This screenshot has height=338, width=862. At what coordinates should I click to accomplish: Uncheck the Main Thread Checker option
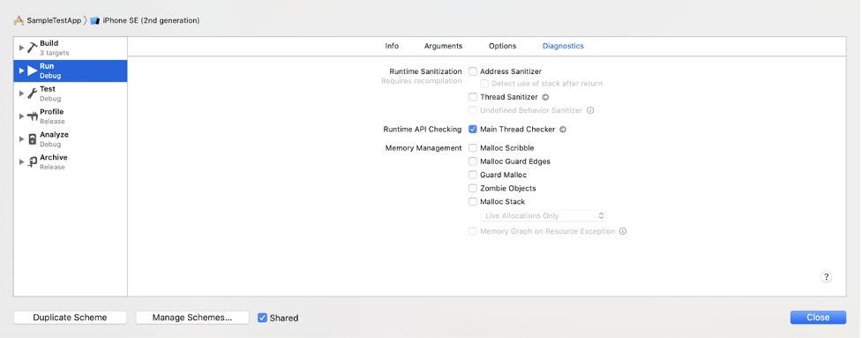pyautogui.click(x=473, y=130)
